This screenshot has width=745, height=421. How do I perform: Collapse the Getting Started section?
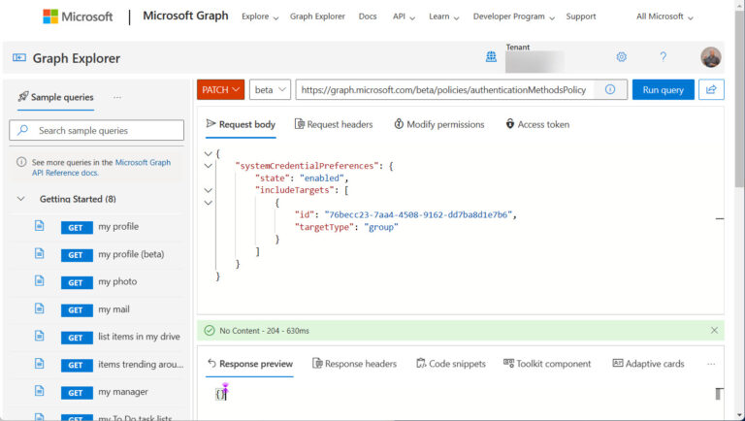[21, 199]
